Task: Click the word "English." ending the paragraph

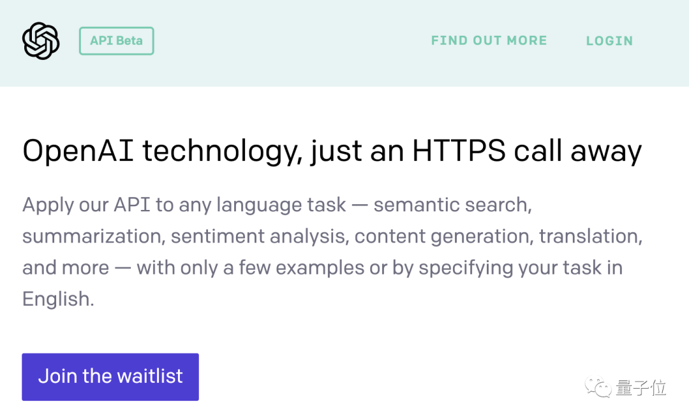Action: (x=58, y=299)
